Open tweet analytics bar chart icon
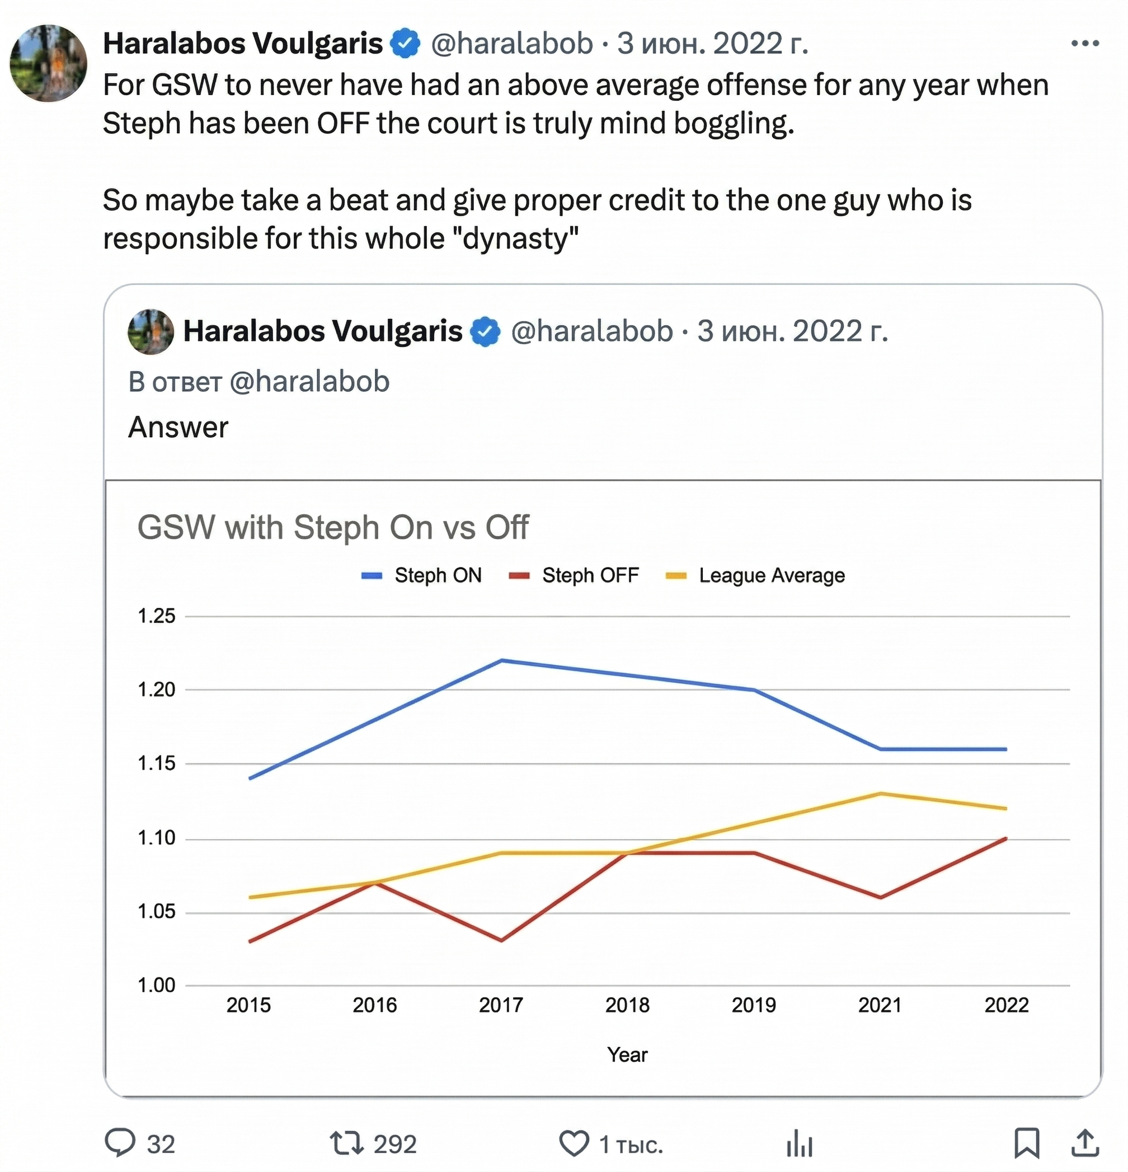Viewport: 1128px width, 1172px height. click(799, 1143)
